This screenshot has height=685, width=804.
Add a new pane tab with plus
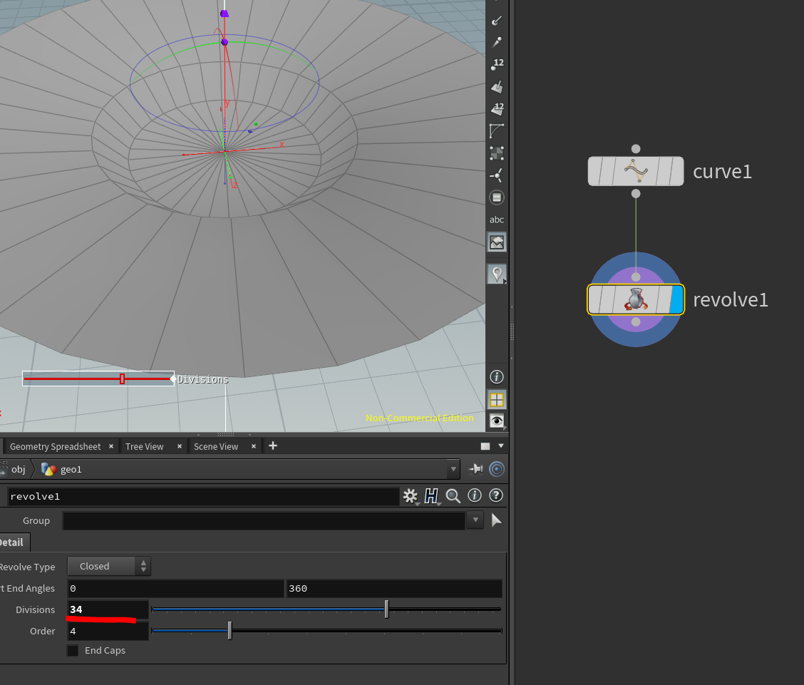click(x=272, y=445)
